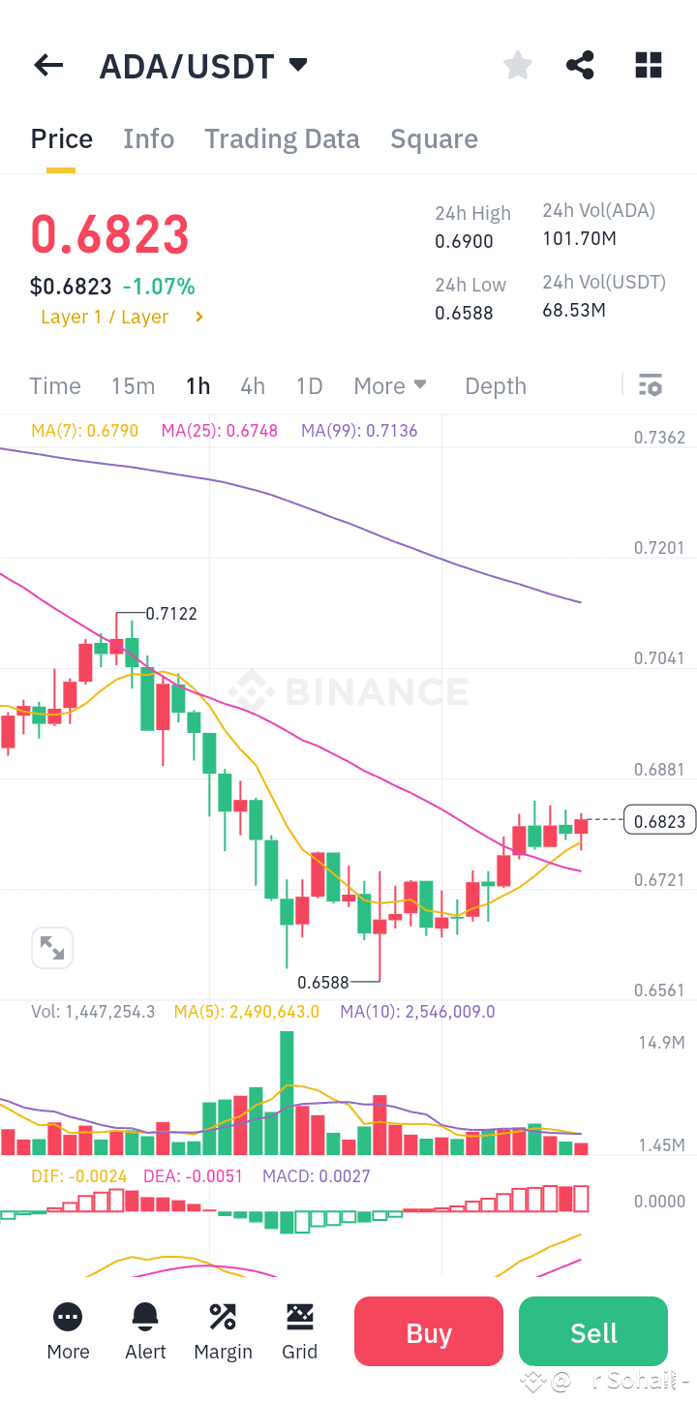
Task: Open the More options menu at bottom
Action: coord(68,1331)
